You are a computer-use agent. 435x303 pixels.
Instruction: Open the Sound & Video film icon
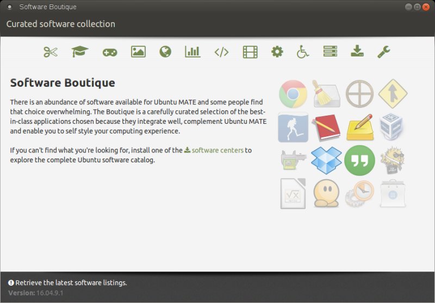coord(250,52)
